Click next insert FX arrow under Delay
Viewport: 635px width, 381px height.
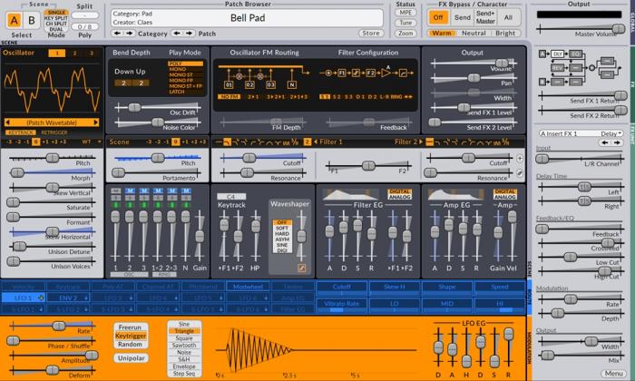click(x=617, y=142)
